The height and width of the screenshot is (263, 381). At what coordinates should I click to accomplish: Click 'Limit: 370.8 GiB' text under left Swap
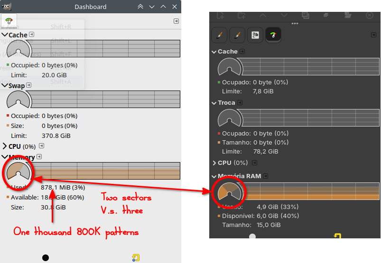tap(41, 136)
